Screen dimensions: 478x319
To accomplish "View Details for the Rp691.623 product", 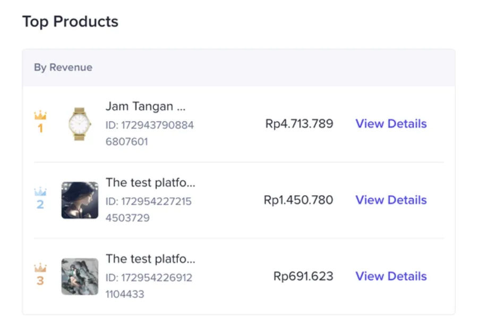I will click(391, 276).
